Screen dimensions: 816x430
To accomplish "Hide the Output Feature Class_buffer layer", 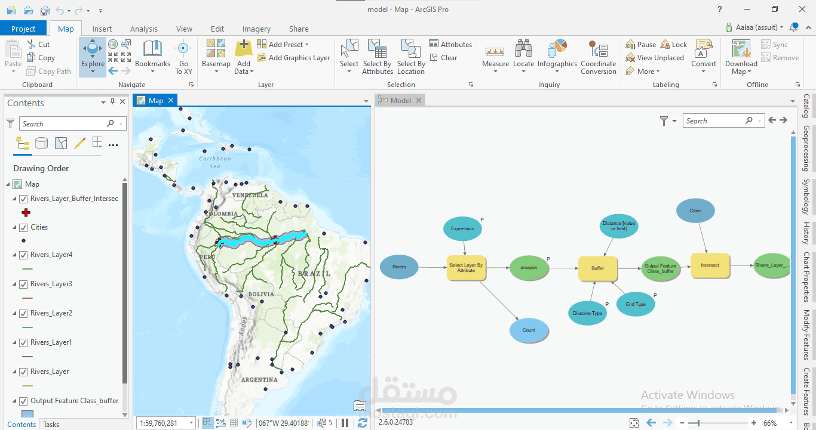I will [23, 401].
